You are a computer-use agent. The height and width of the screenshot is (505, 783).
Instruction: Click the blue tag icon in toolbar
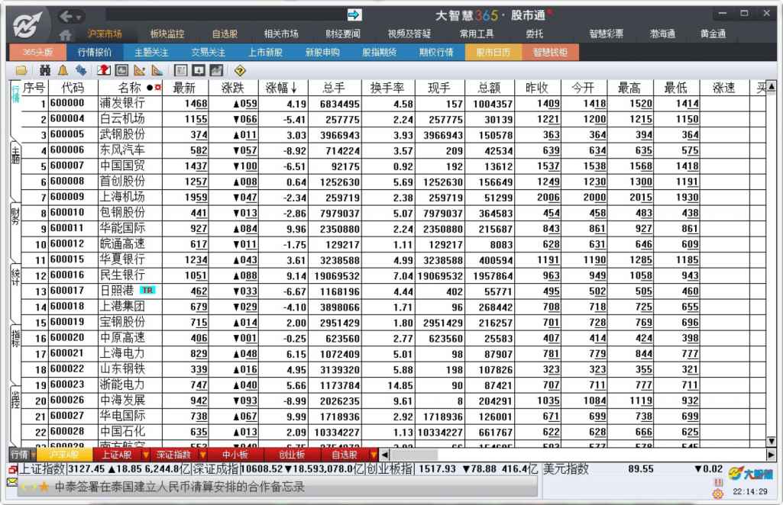click(80, 71)
